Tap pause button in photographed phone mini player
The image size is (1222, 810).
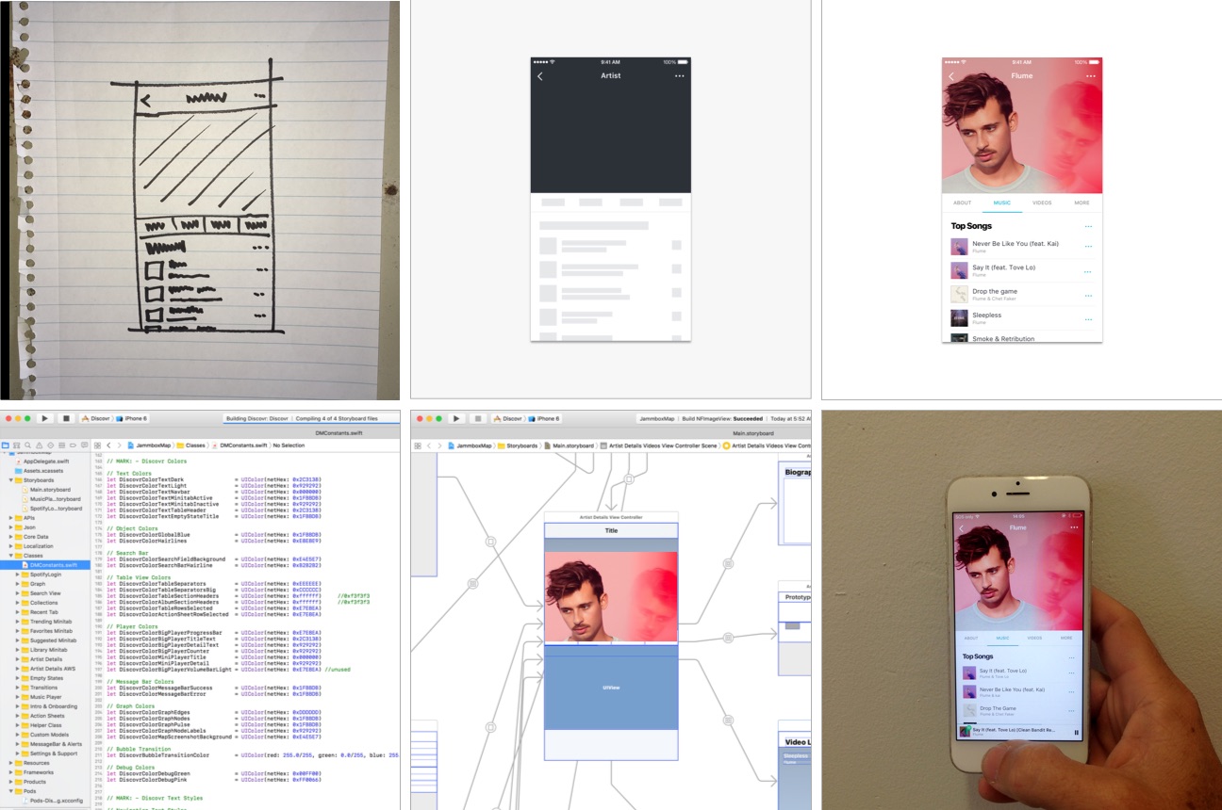[1076, 732]
